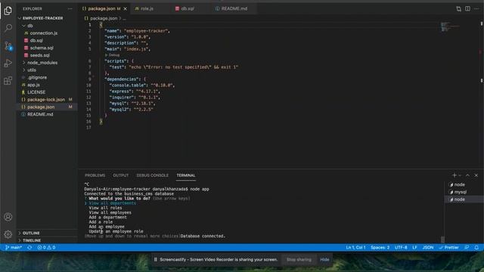Image resolution: width=484 pixels, height=272 pixels.
Task: Click the Synchronize Changes status icon
Action: 29,247
